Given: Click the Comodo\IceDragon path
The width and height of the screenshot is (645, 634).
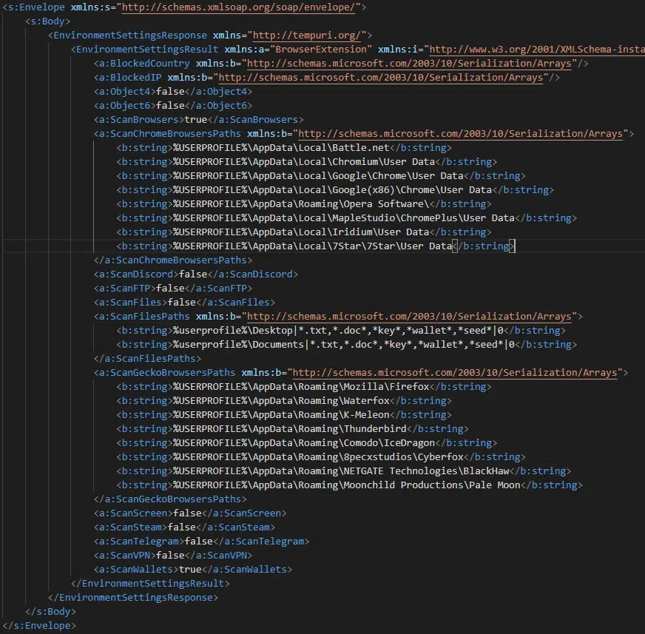Looking at the screenshot, I should [304, 443].
